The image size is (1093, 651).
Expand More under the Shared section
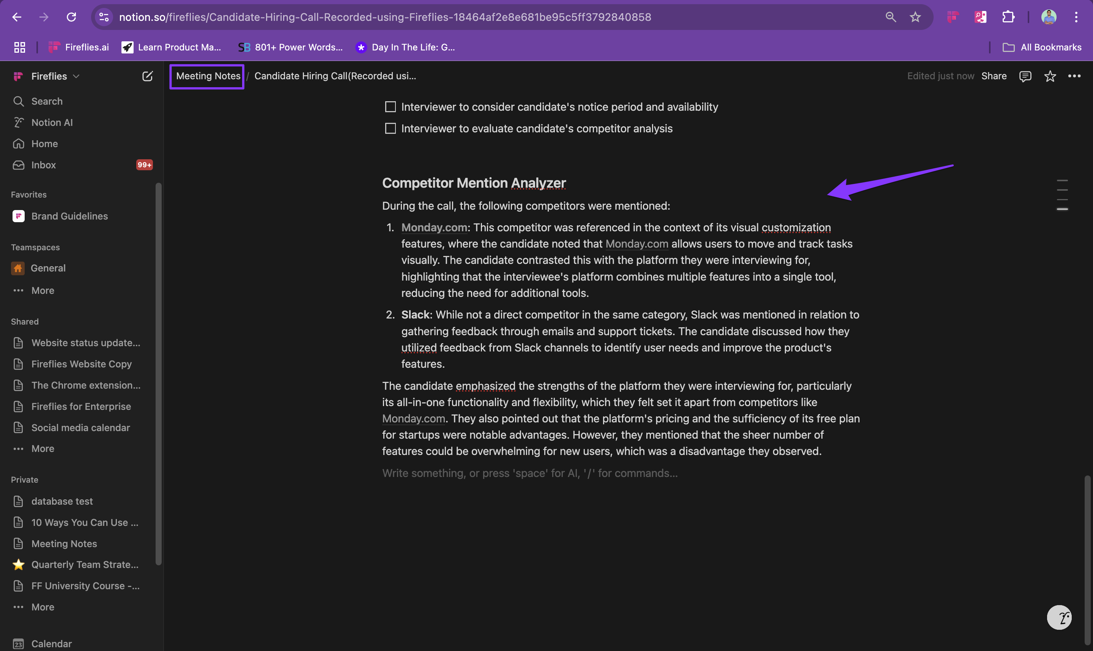43,448
